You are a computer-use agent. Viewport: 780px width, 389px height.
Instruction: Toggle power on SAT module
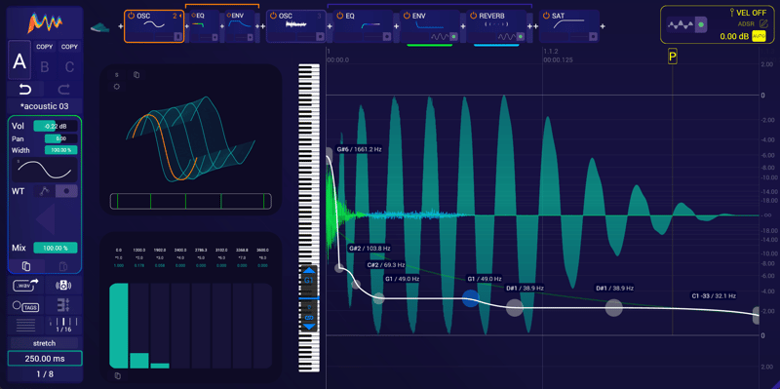546,16
